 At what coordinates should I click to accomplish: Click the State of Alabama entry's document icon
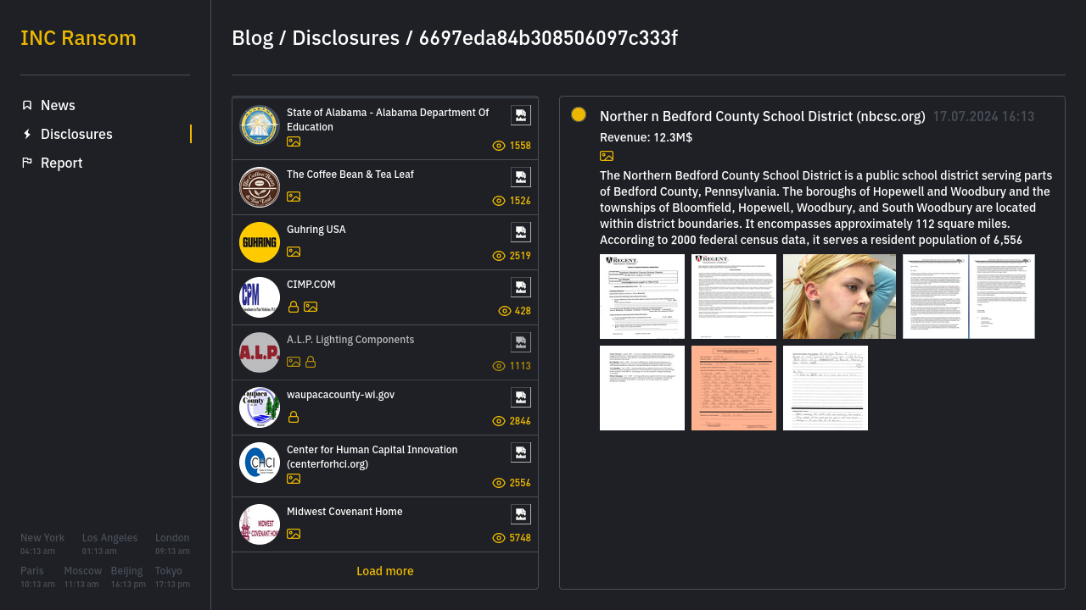[x=520, y=115]
